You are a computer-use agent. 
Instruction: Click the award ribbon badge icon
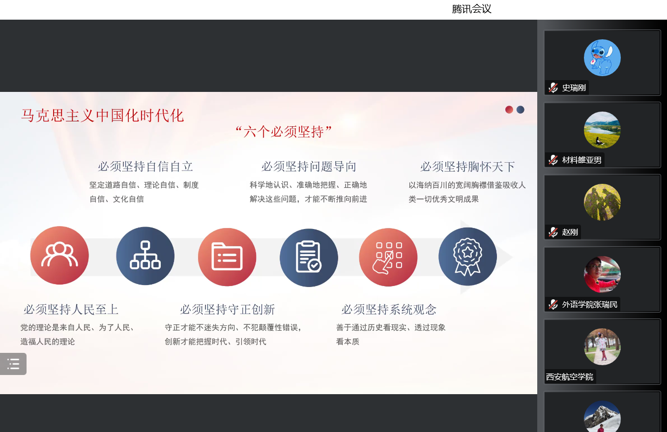[467, 257]
